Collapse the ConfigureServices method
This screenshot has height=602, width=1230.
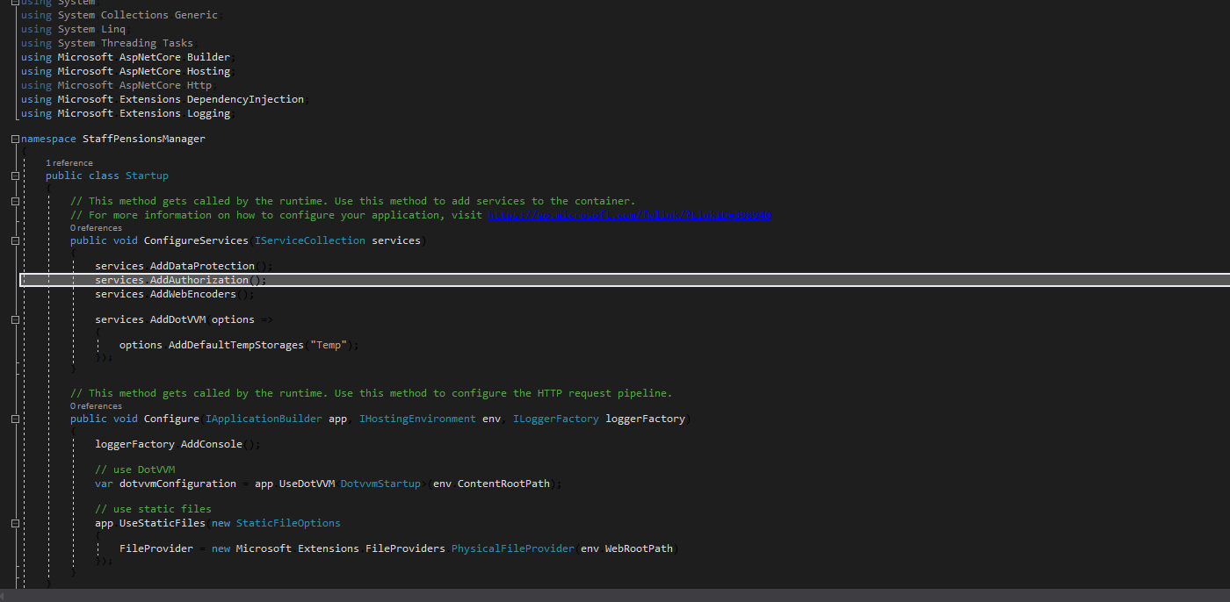coord(15,240)
